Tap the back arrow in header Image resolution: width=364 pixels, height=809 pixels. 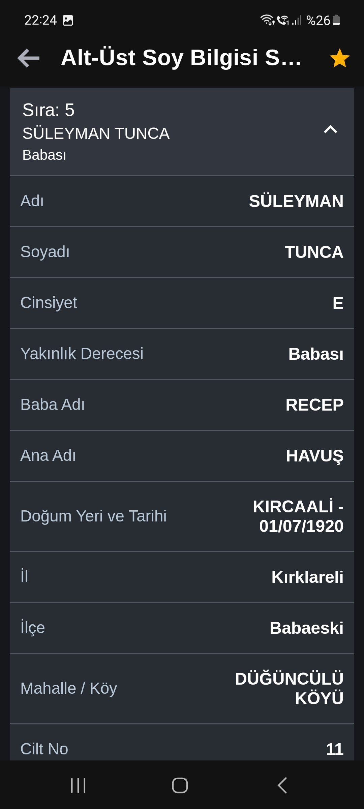click(28, 58)
